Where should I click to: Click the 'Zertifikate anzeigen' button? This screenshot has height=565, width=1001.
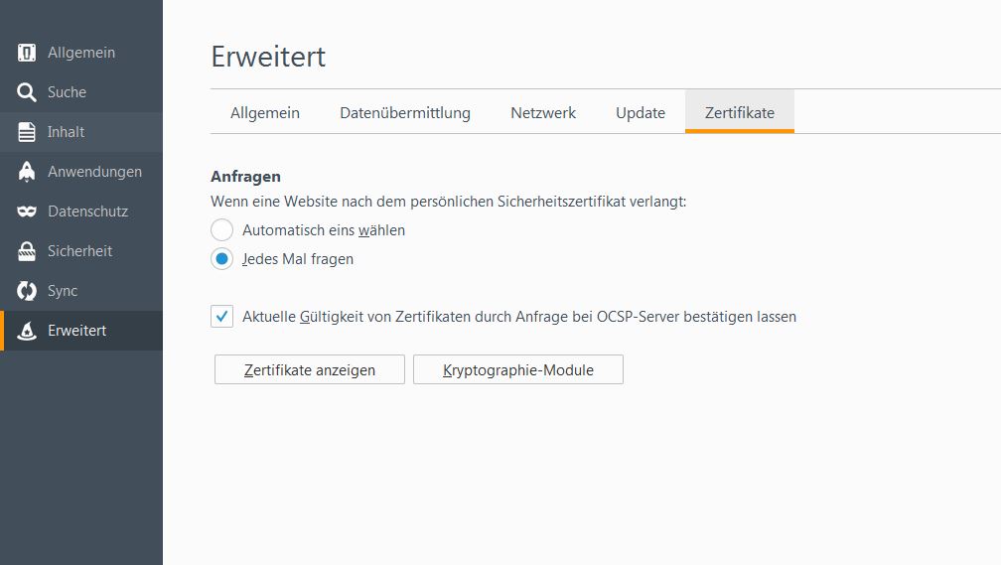(310, 370)
